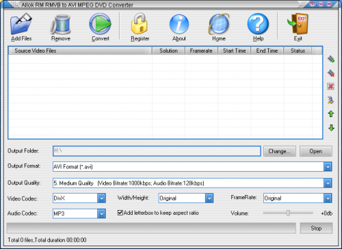
Task: Click the Output Format label text
Action: (24, 166)
